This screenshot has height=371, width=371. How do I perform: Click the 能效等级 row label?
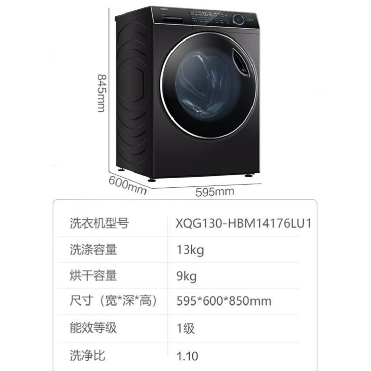(x=93, y=327)
